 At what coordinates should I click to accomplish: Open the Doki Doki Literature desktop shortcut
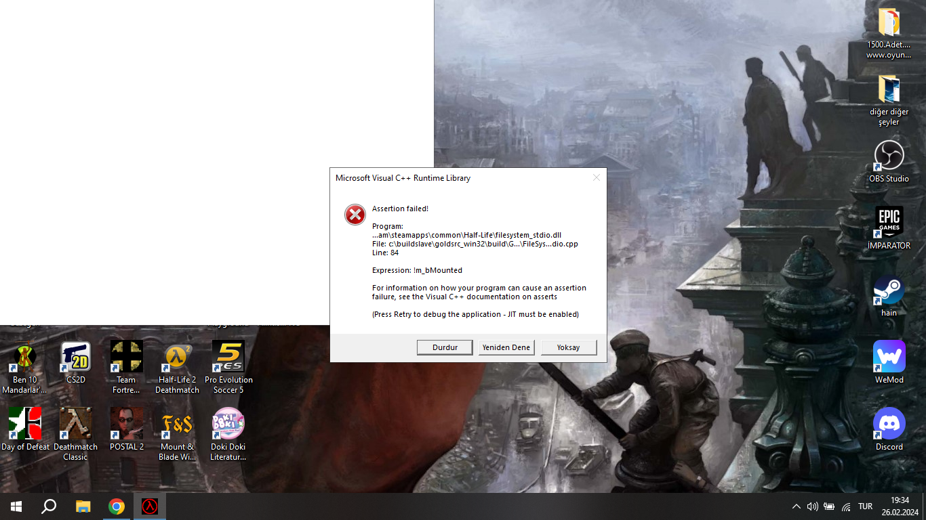[228, 435]
